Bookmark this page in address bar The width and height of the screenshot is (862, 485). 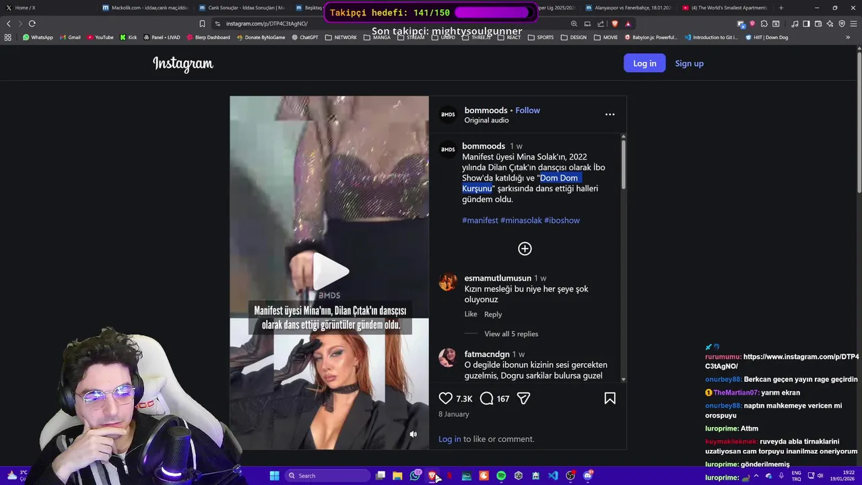click(202, 24)
